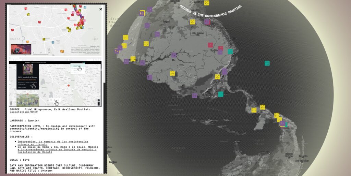Click the teal marker on Brazil's east coast
351x176 pixels.
coord(230,52)
